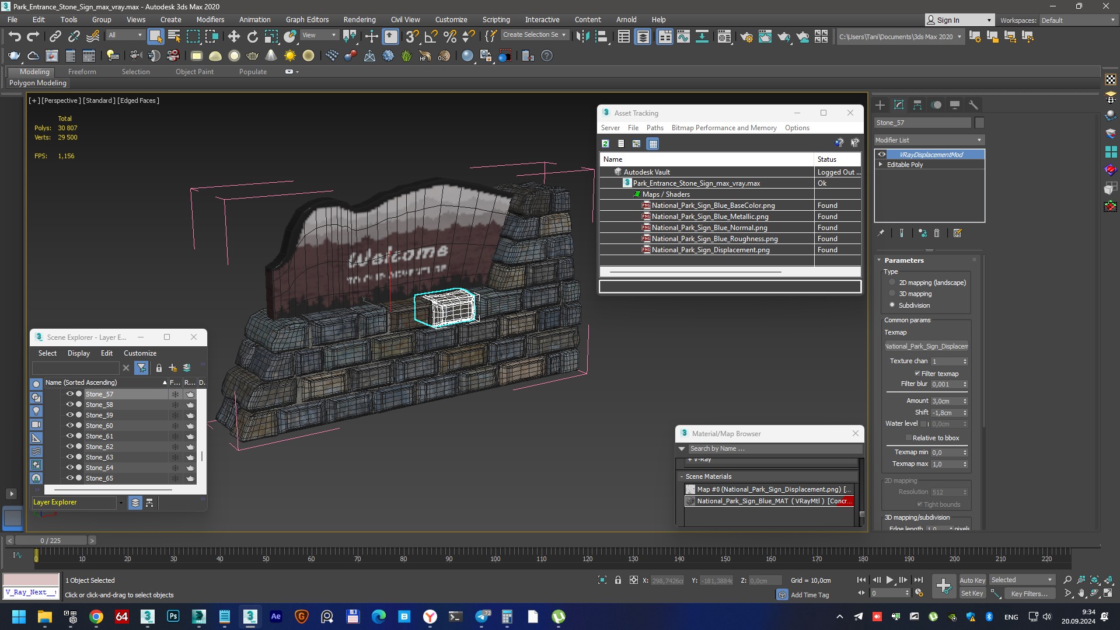
Task: Switch to the Freeform ribbon tab
Action: [x=82, y=72]
